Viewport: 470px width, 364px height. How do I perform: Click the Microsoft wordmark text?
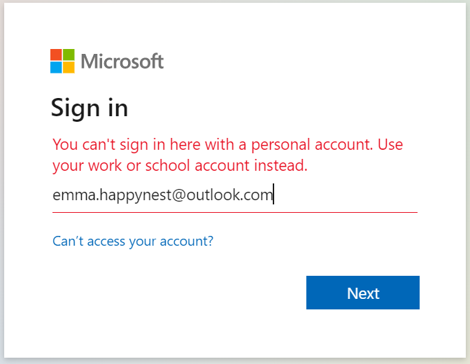click(122, 61)
